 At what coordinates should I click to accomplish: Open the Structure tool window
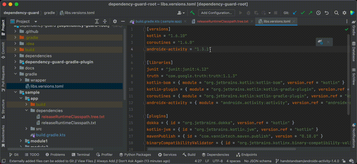[x=3, y=109]
